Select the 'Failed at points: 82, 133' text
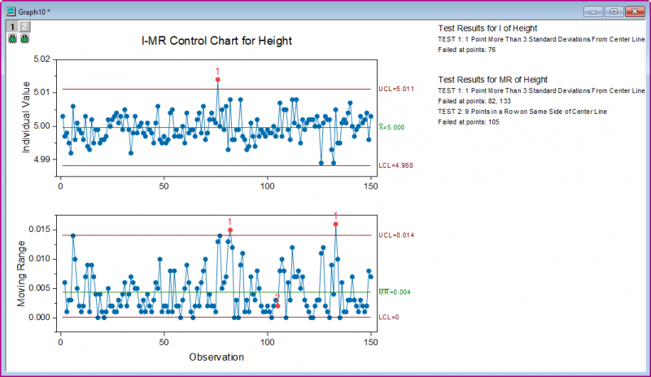Image resolution: width=651 pixels, height=377 pixels. 480,99
